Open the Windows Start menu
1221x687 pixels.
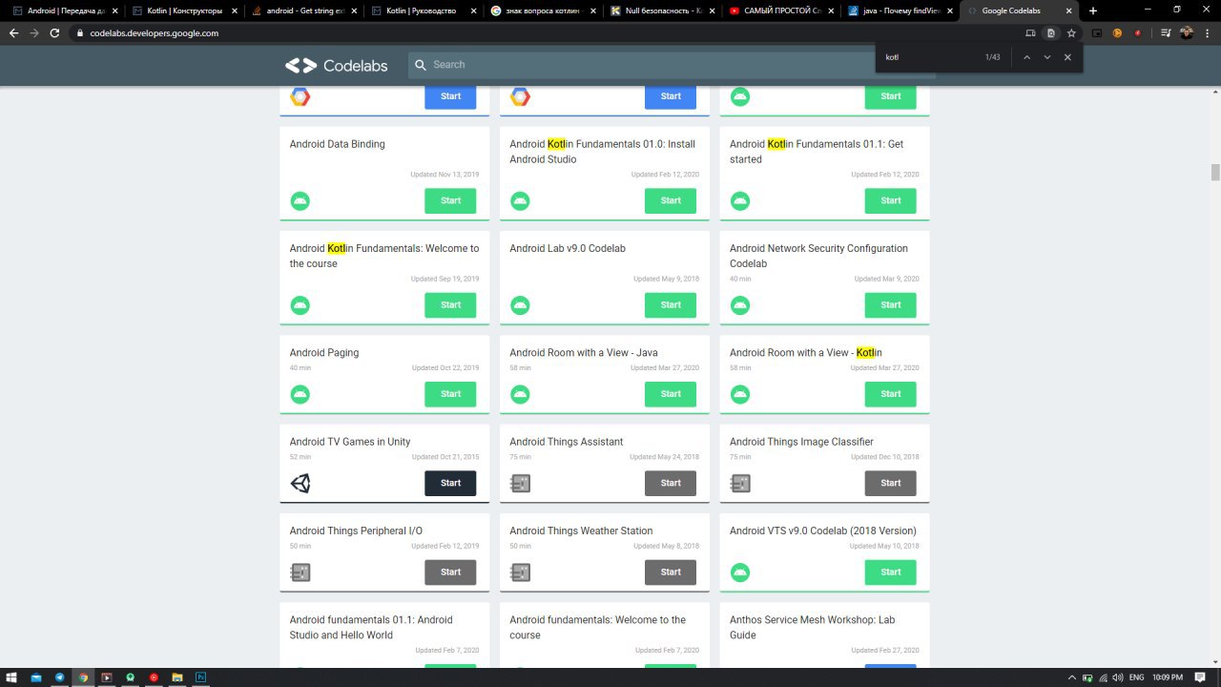[13, 677]
